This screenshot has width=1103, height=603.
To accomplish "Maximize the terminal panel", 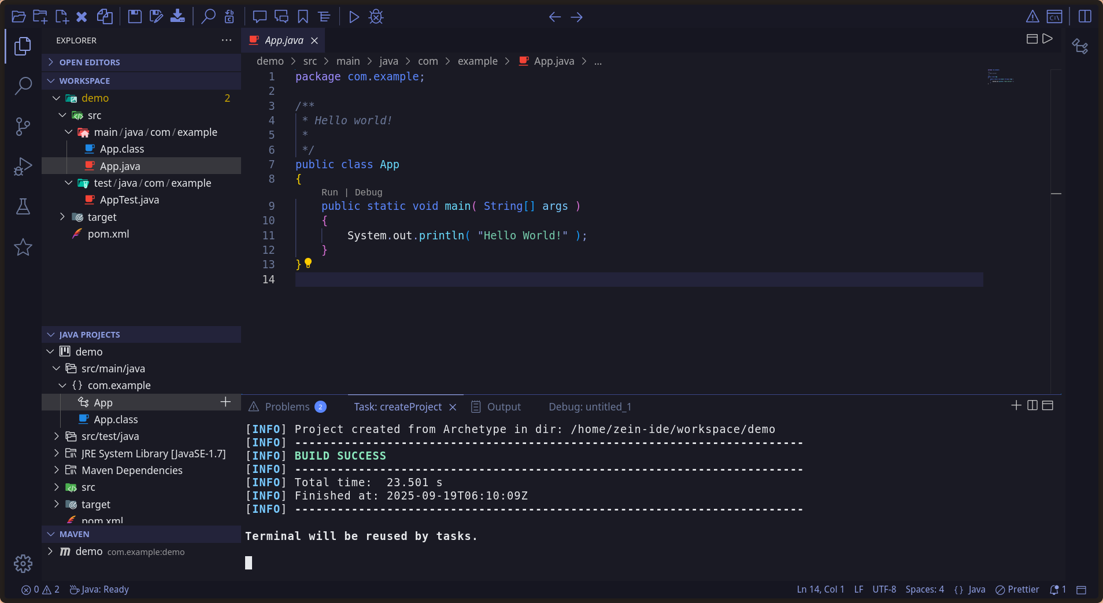I will coord(1048,406).
